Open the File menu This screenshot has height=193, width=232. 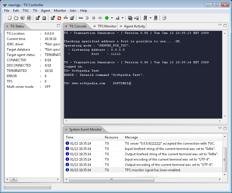(x=7, y=11)
